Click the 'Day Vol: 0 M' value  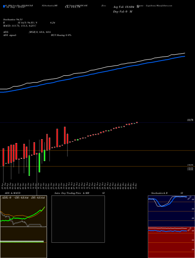pyautogui.click(x=122, y=12)
